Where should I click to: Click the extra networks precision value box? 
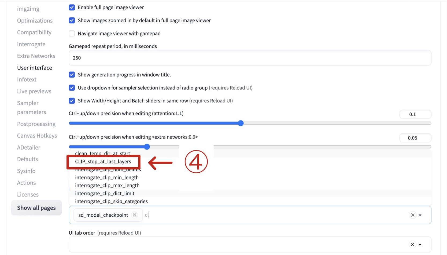click(x=415, y=138)
